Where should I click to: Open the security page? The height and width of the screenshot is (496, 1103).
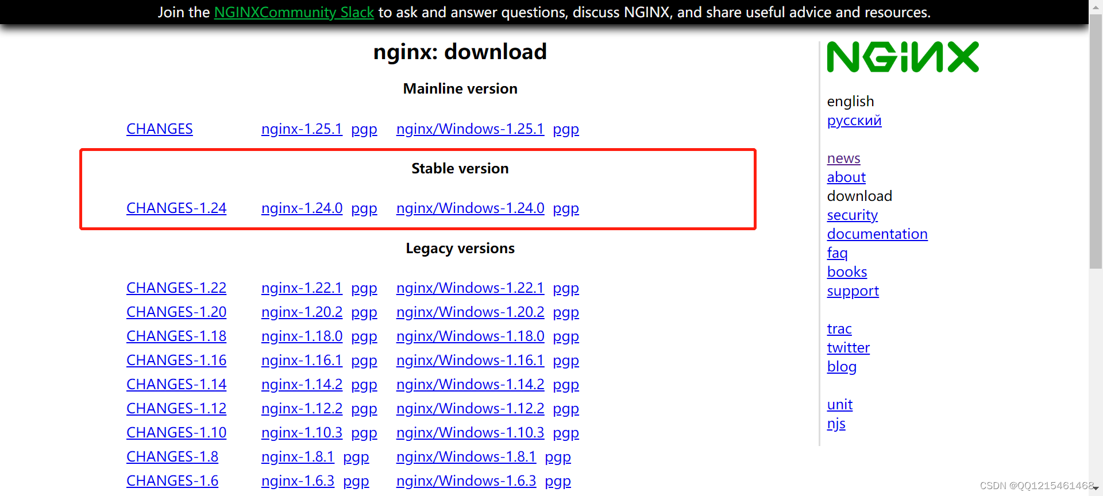tap(852, 215)
